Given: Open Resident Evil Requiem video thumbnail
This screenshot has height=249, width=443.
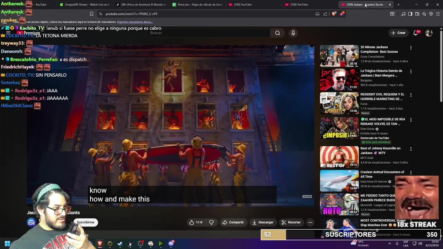Looking at the screenshot, I should (339, 103).
